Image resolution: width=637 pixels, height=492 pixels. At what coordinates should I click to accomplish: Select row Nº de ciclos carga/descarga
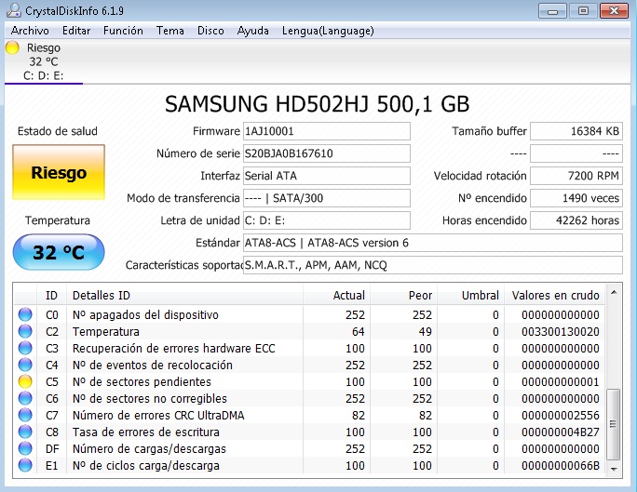click(309, 465)
